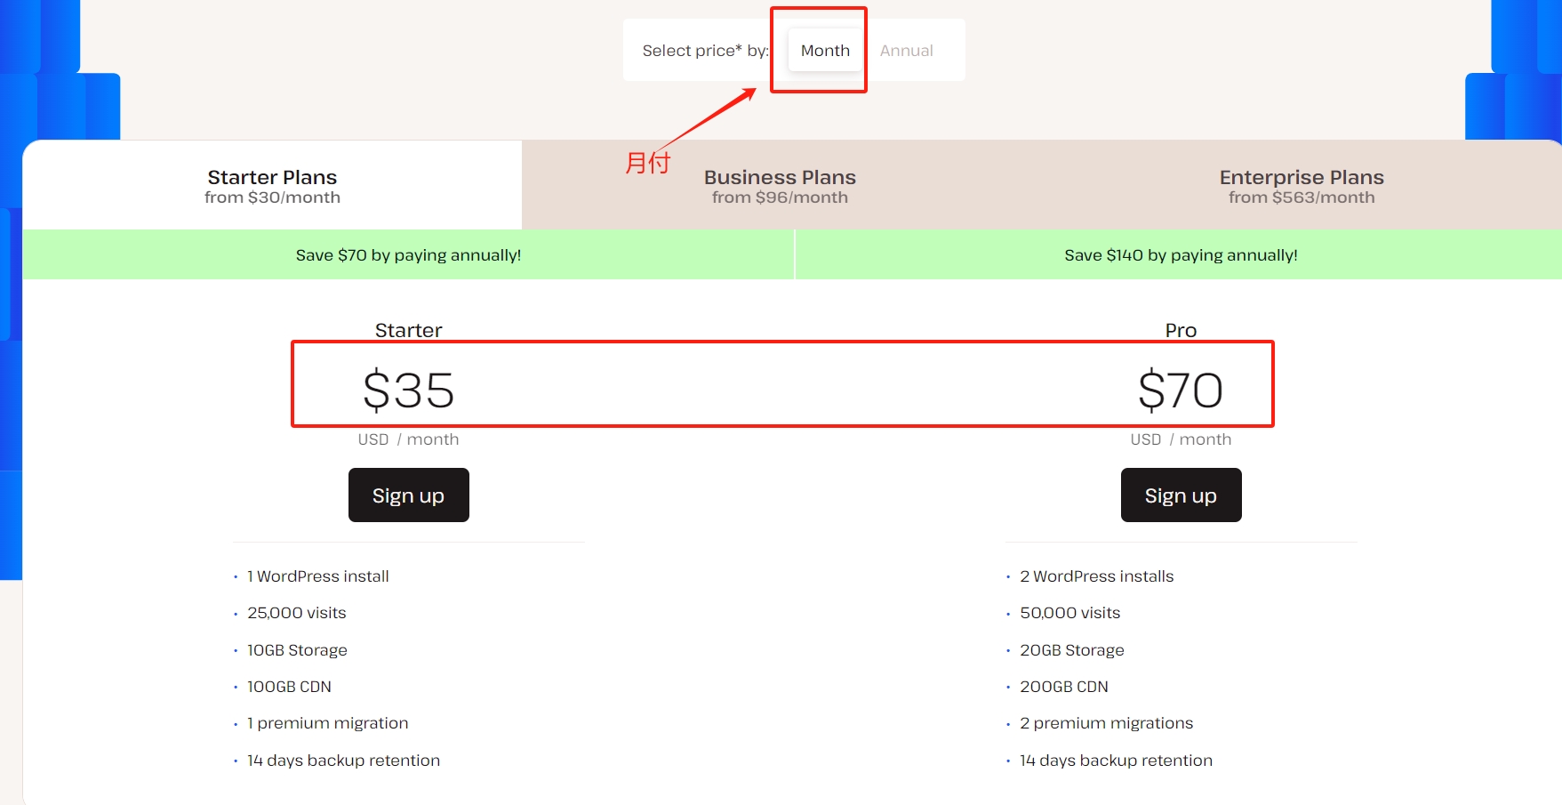Select the Month billing option
This screenshot has height=805, width=1562.
(825, 51)
